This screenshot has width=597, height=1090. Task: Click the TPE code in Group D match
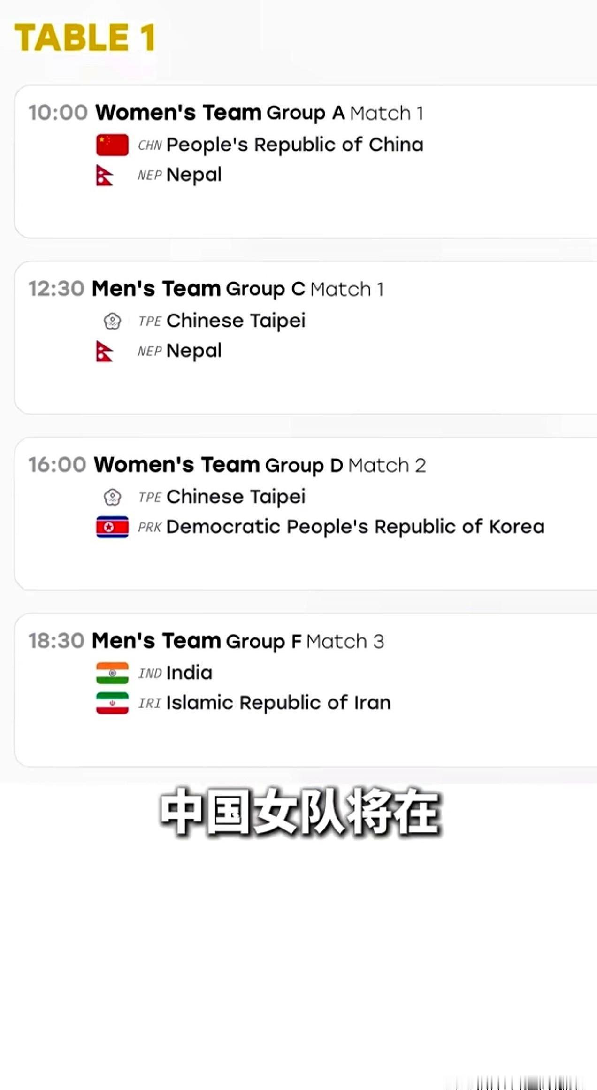point(150,497)
